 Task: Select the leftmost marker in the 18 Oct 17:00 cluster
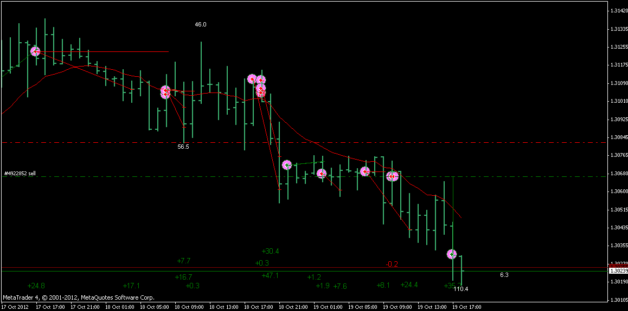click(252, 79)
